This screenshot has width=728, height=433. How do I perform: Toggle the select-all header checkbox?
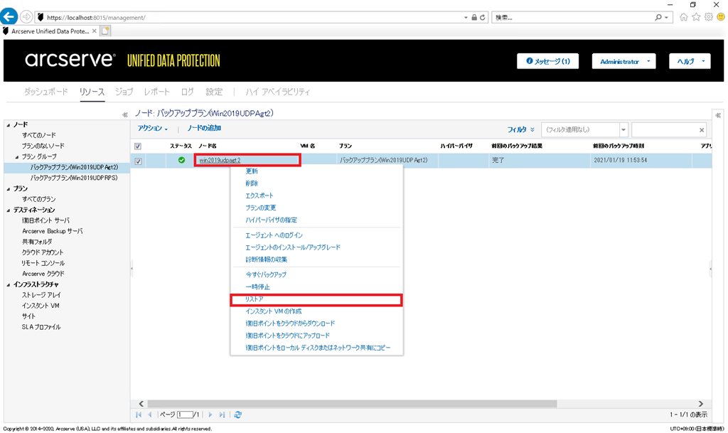tap(138, 146)
